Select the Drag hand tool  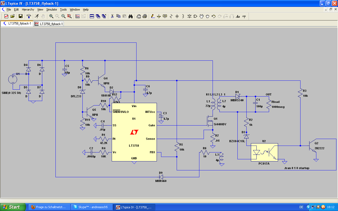(x=208, y=16)
